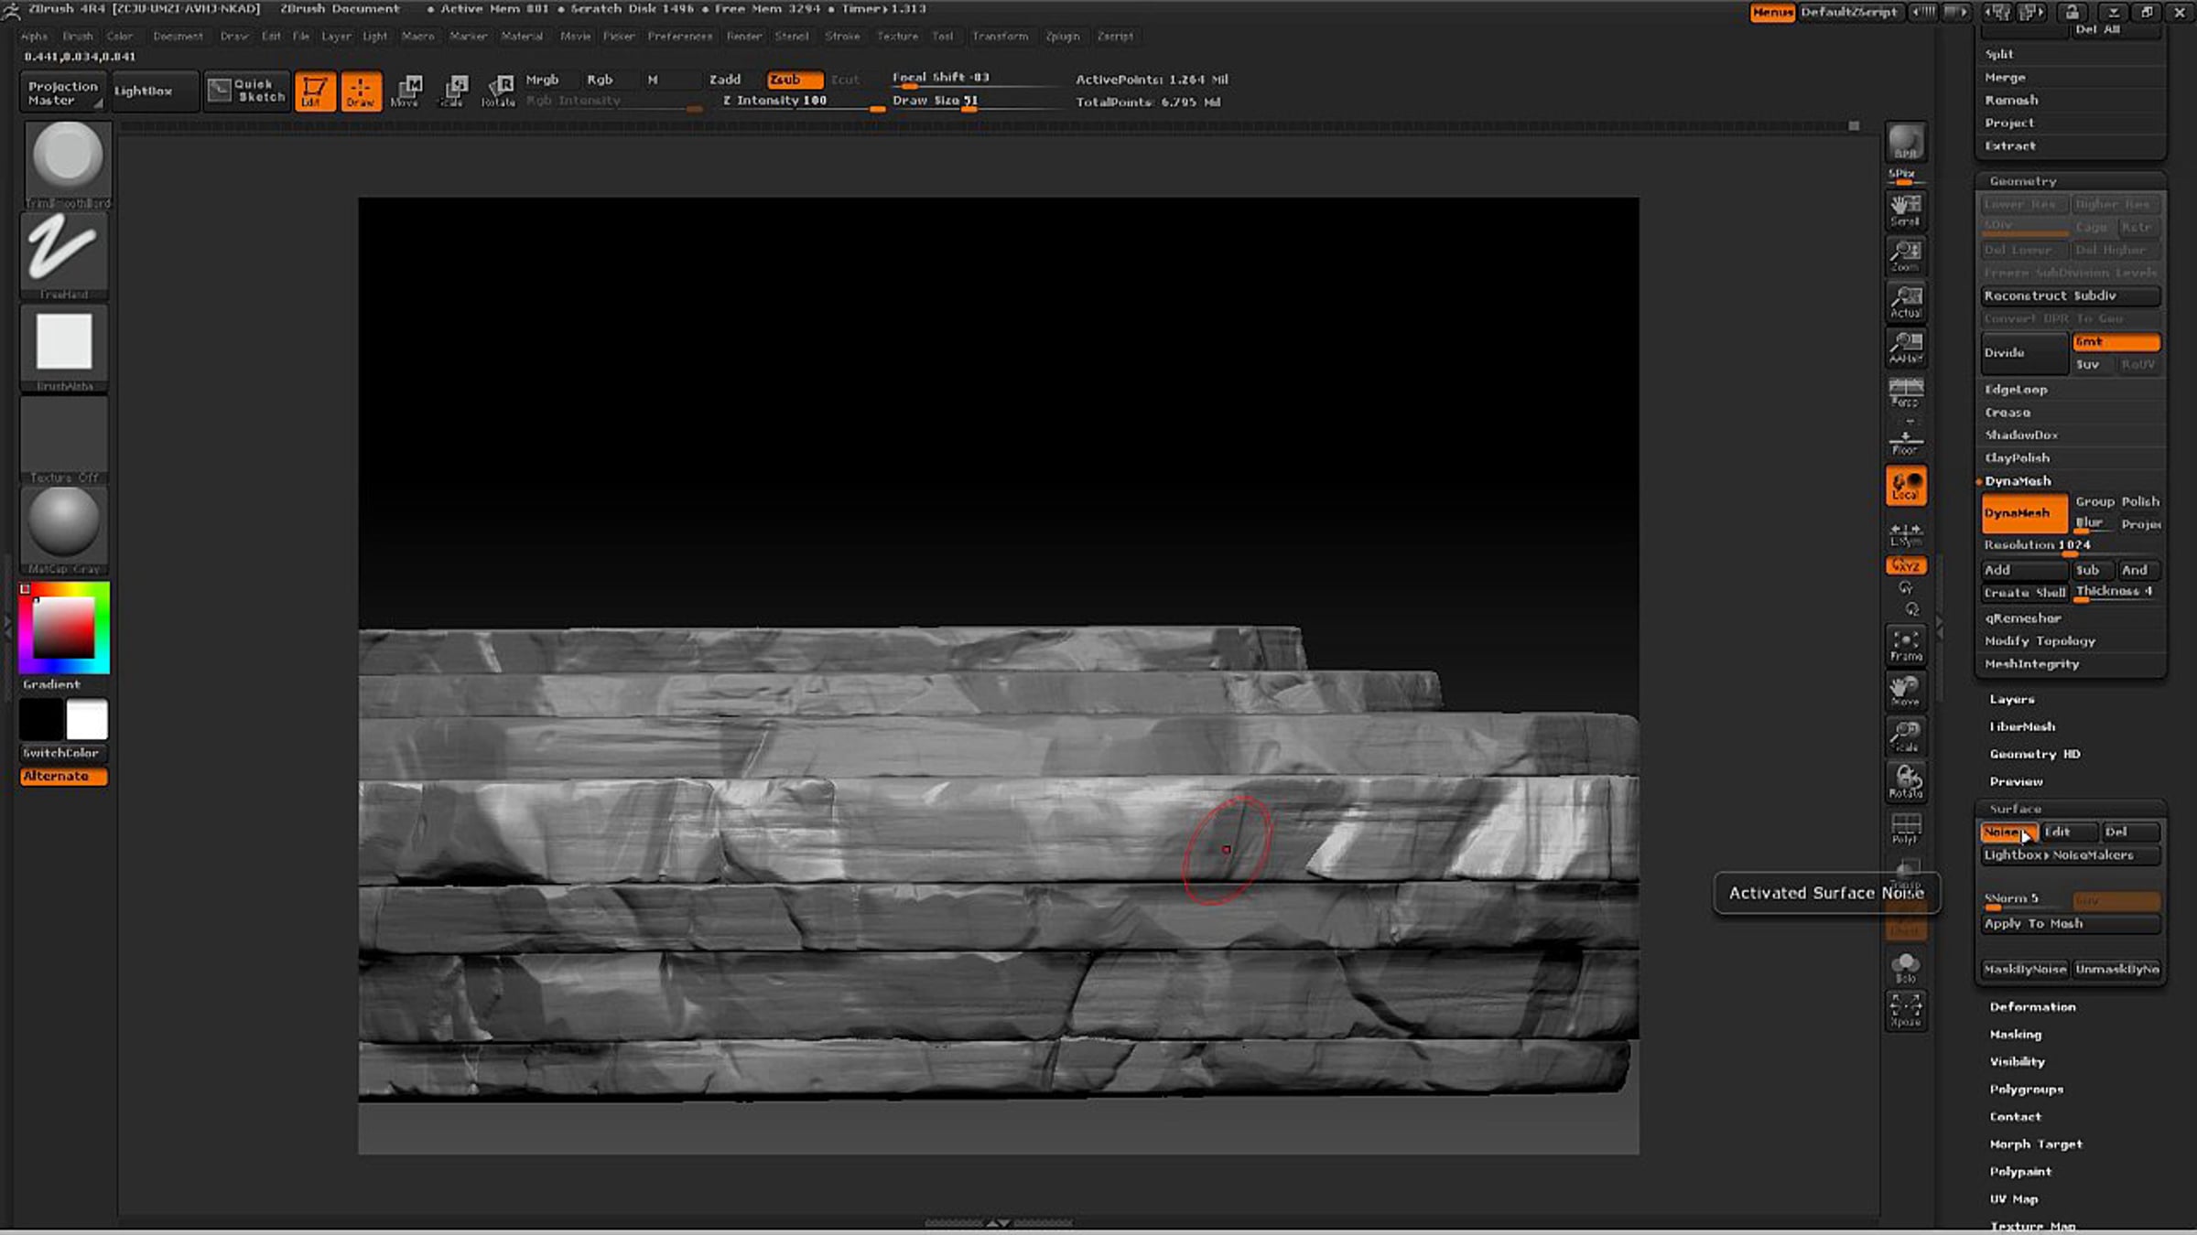Click the Actual size view icon
This screenshot has height=1235, width=2197.
pyautogui.click(x=1906, y=302)
